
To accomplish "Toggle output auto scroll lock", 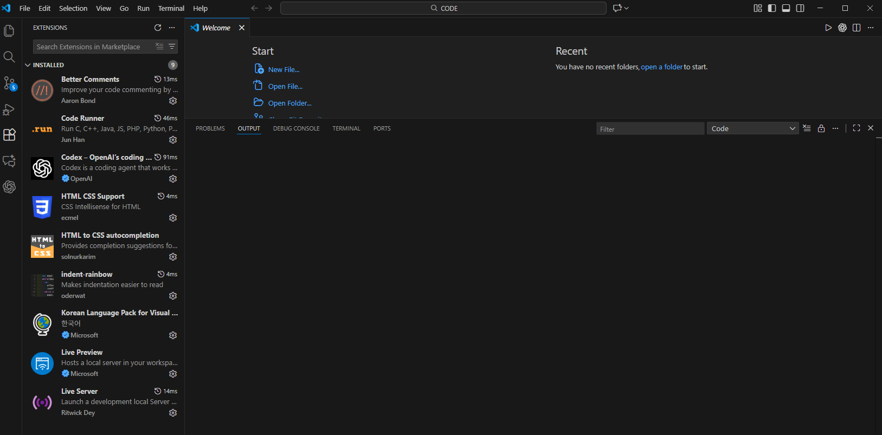I will pyautogui.click(x=821, y=128).
